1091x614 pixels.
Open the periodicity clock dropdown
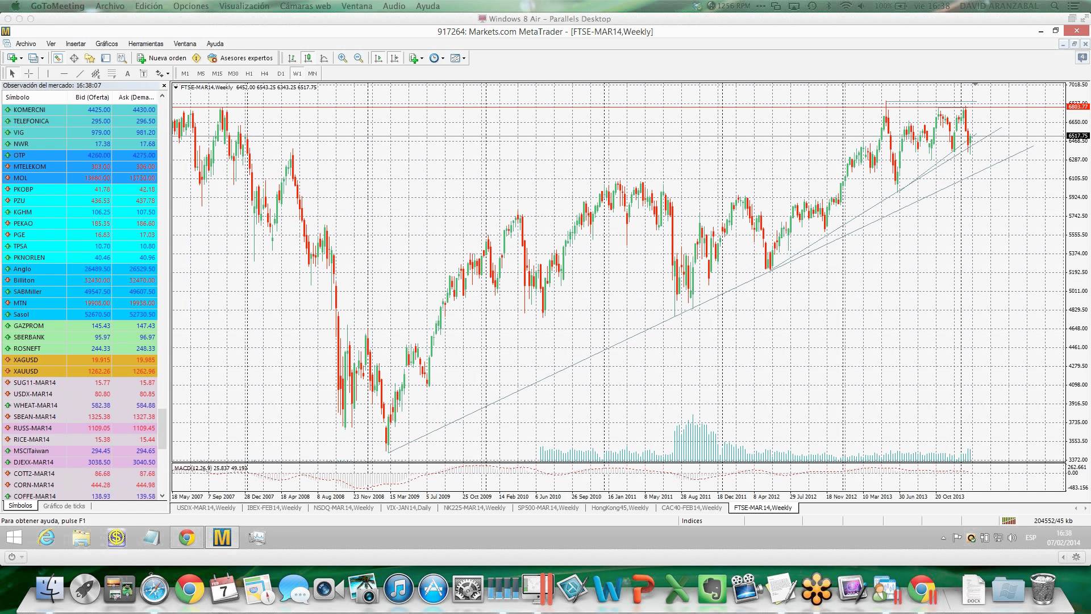coord(436,58)
